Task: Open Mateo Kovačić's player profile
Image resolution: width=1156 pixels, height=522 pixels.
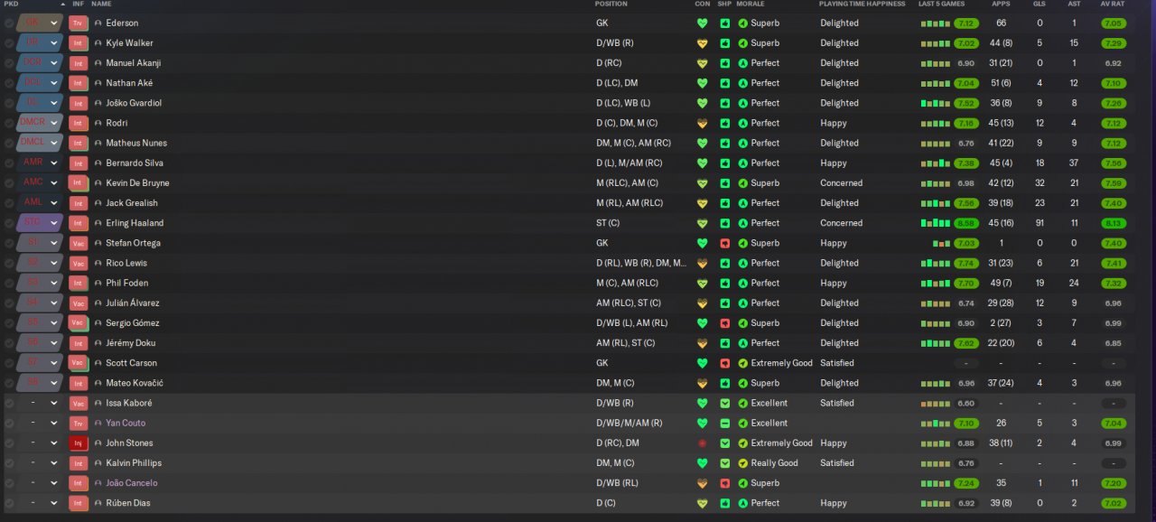Action: pyautogui.click(x=135, y=383)
